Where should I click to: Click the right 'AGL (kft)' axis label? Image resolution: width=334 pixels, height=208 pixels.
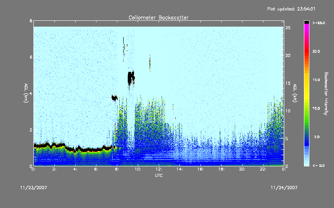coord(295,93)
